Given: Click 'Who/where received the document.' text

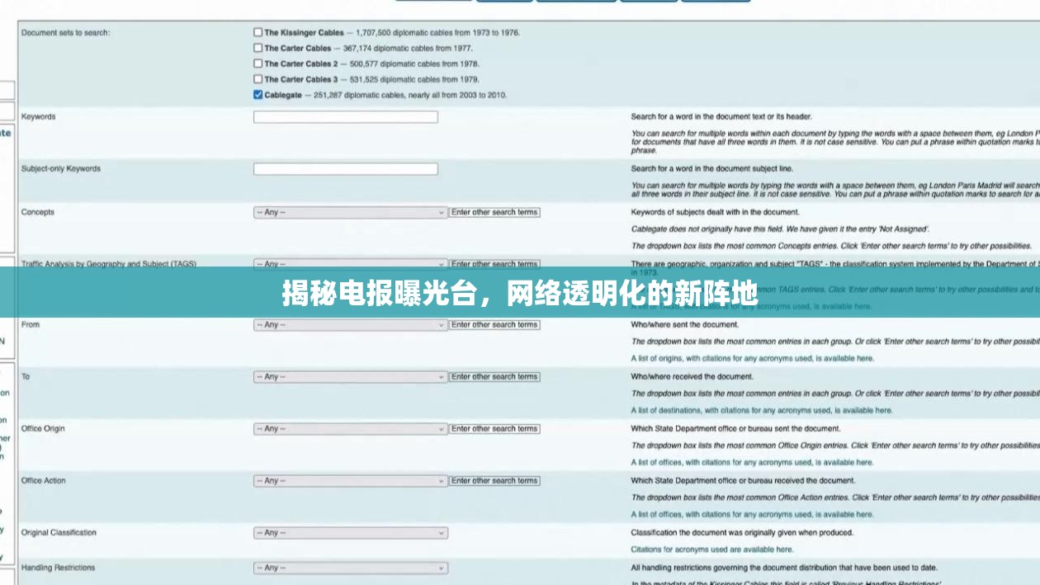Looking at the screenshot, I should (693, 377).
